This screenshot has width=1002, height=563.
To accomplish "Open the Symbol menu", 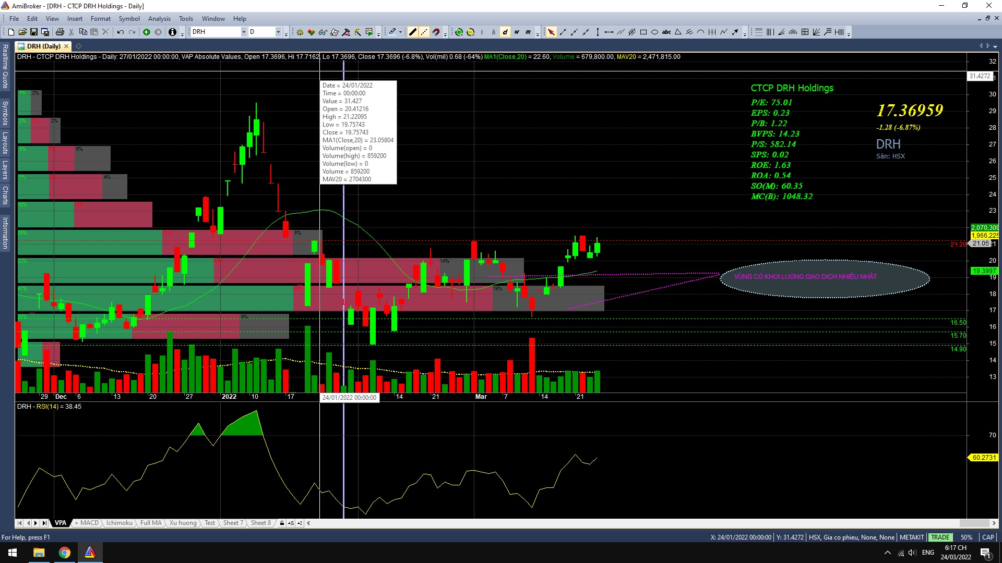I will (129, 19).
